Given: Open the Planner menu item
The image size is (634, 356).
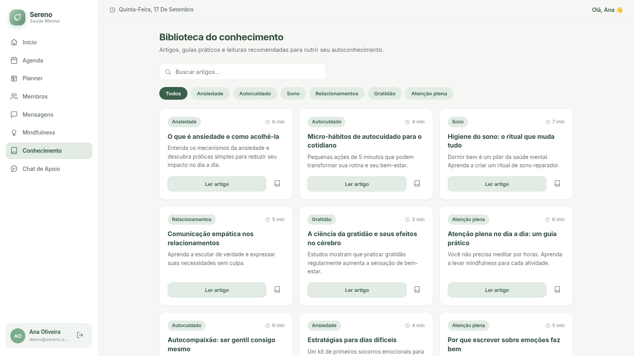Looking at the screenshot, I should (x=49, y=78).
